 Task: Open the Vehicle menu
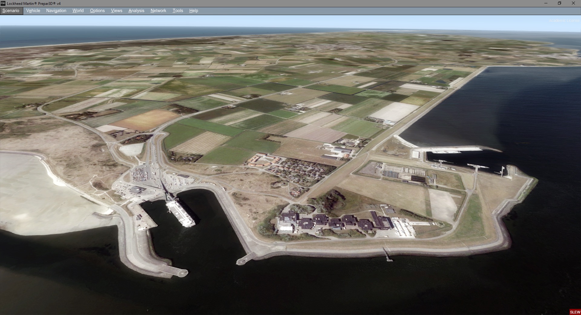tap(33, 11)
